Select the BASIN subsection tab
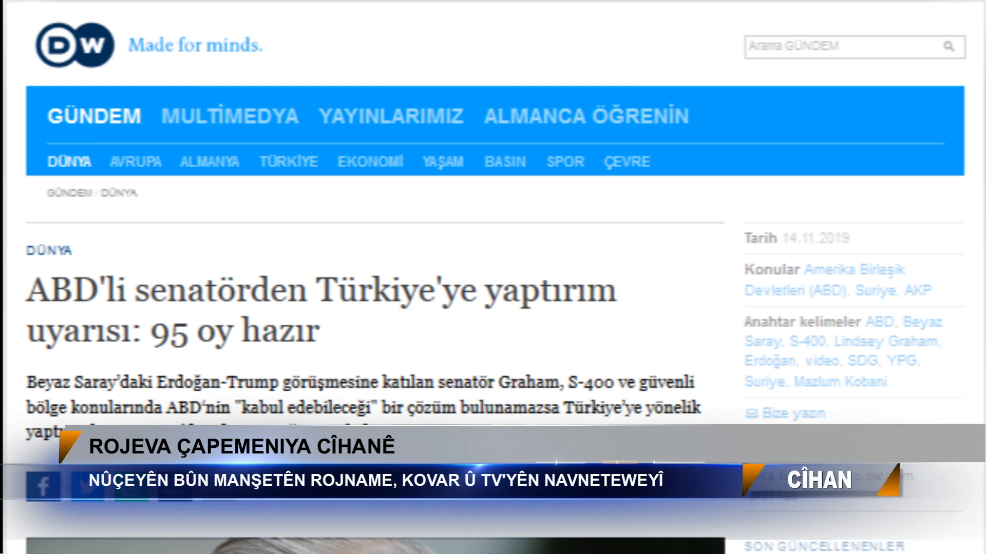986x554 pixels. pyautogui.click(x=505, y=162)
